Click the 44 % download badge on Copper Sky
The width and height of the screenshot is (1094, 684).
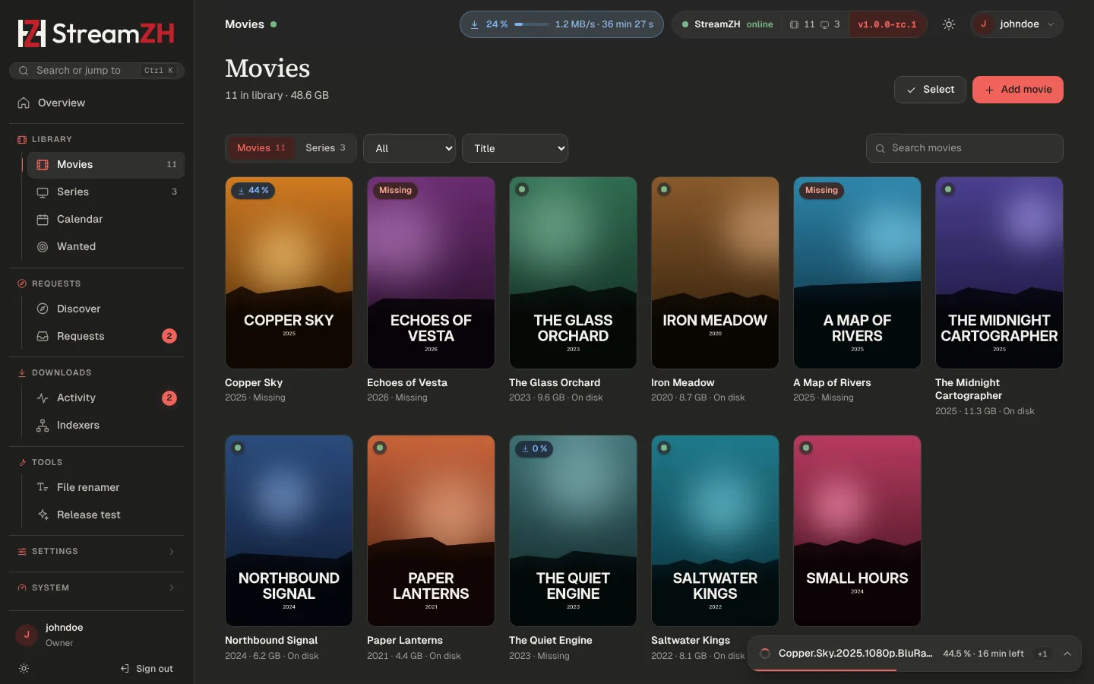[x=253, y=191]
